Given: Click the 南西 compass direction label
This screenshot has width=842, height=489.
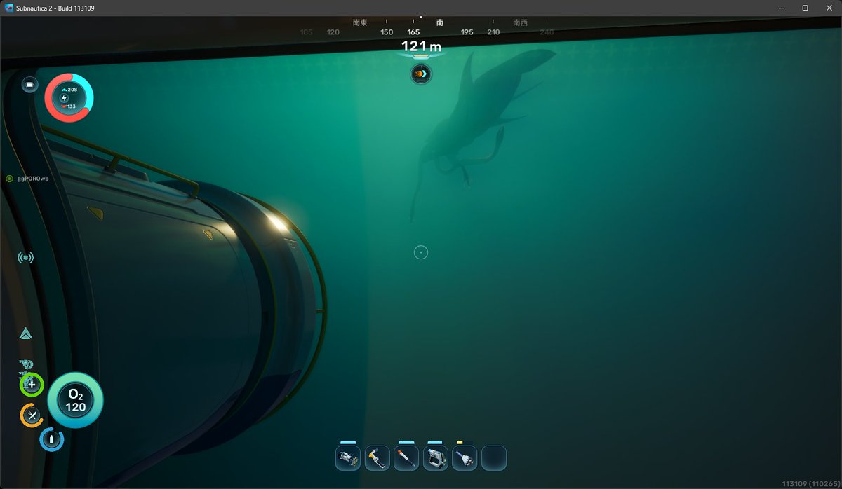Looking at the screenshot, I should pyautogui.click(x=520, y=22).
